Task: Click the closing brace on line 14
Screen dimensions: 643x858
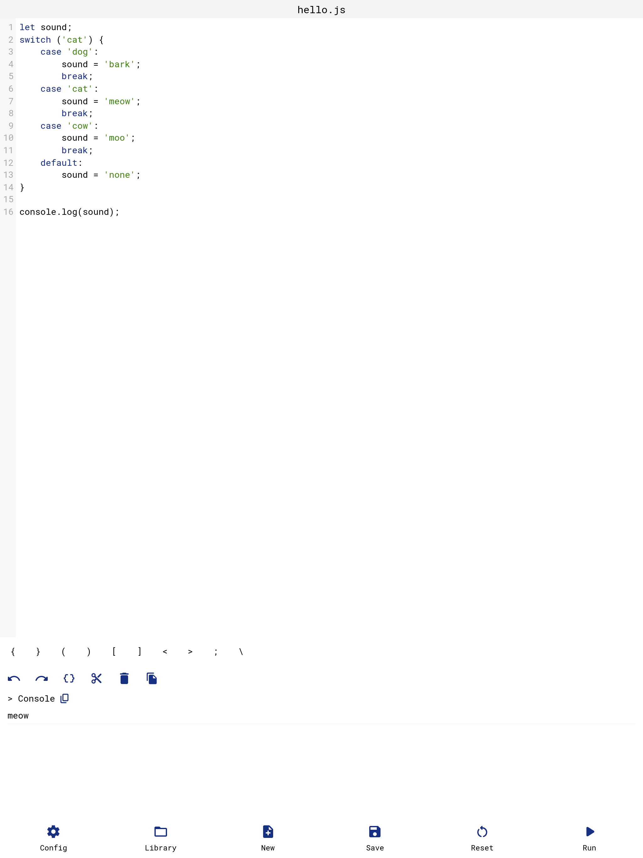Action: [x=22, y=187]
